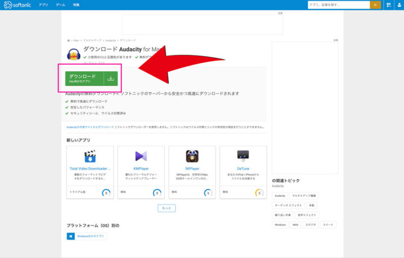Open the ゲーム menu in header
This screenshot has height=258, width=404.
pyautogui.click(x=61, y=5)
